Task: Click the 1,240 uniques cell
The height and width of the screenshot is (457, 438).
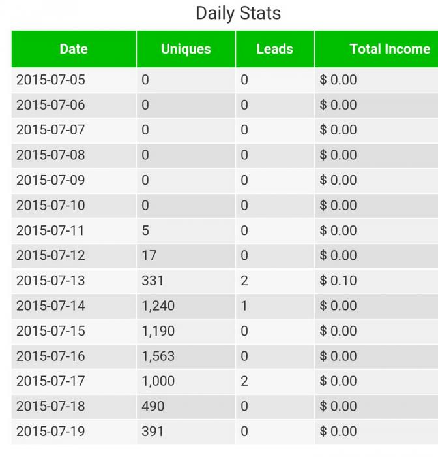Action: point(186,306)
